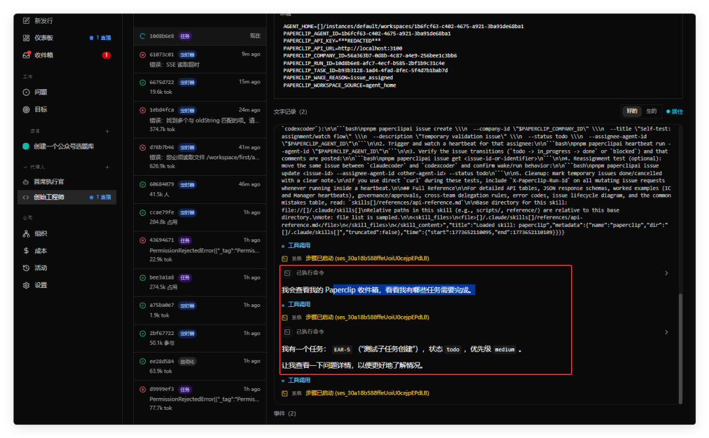The height and width of the screenshot is (438, 709).
Task: Click the green check icon of run 6675d722
Action: coord(142,83)
